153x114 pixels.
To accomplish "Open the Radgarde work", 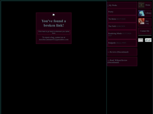I will tap(122, 43).
